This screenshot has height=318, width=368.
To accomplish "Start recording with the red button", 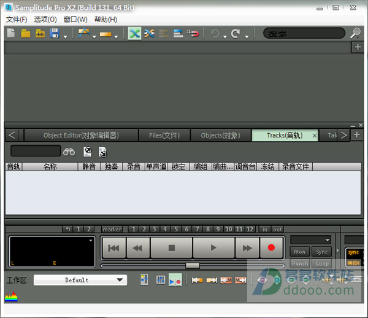I will pos(271,248).
